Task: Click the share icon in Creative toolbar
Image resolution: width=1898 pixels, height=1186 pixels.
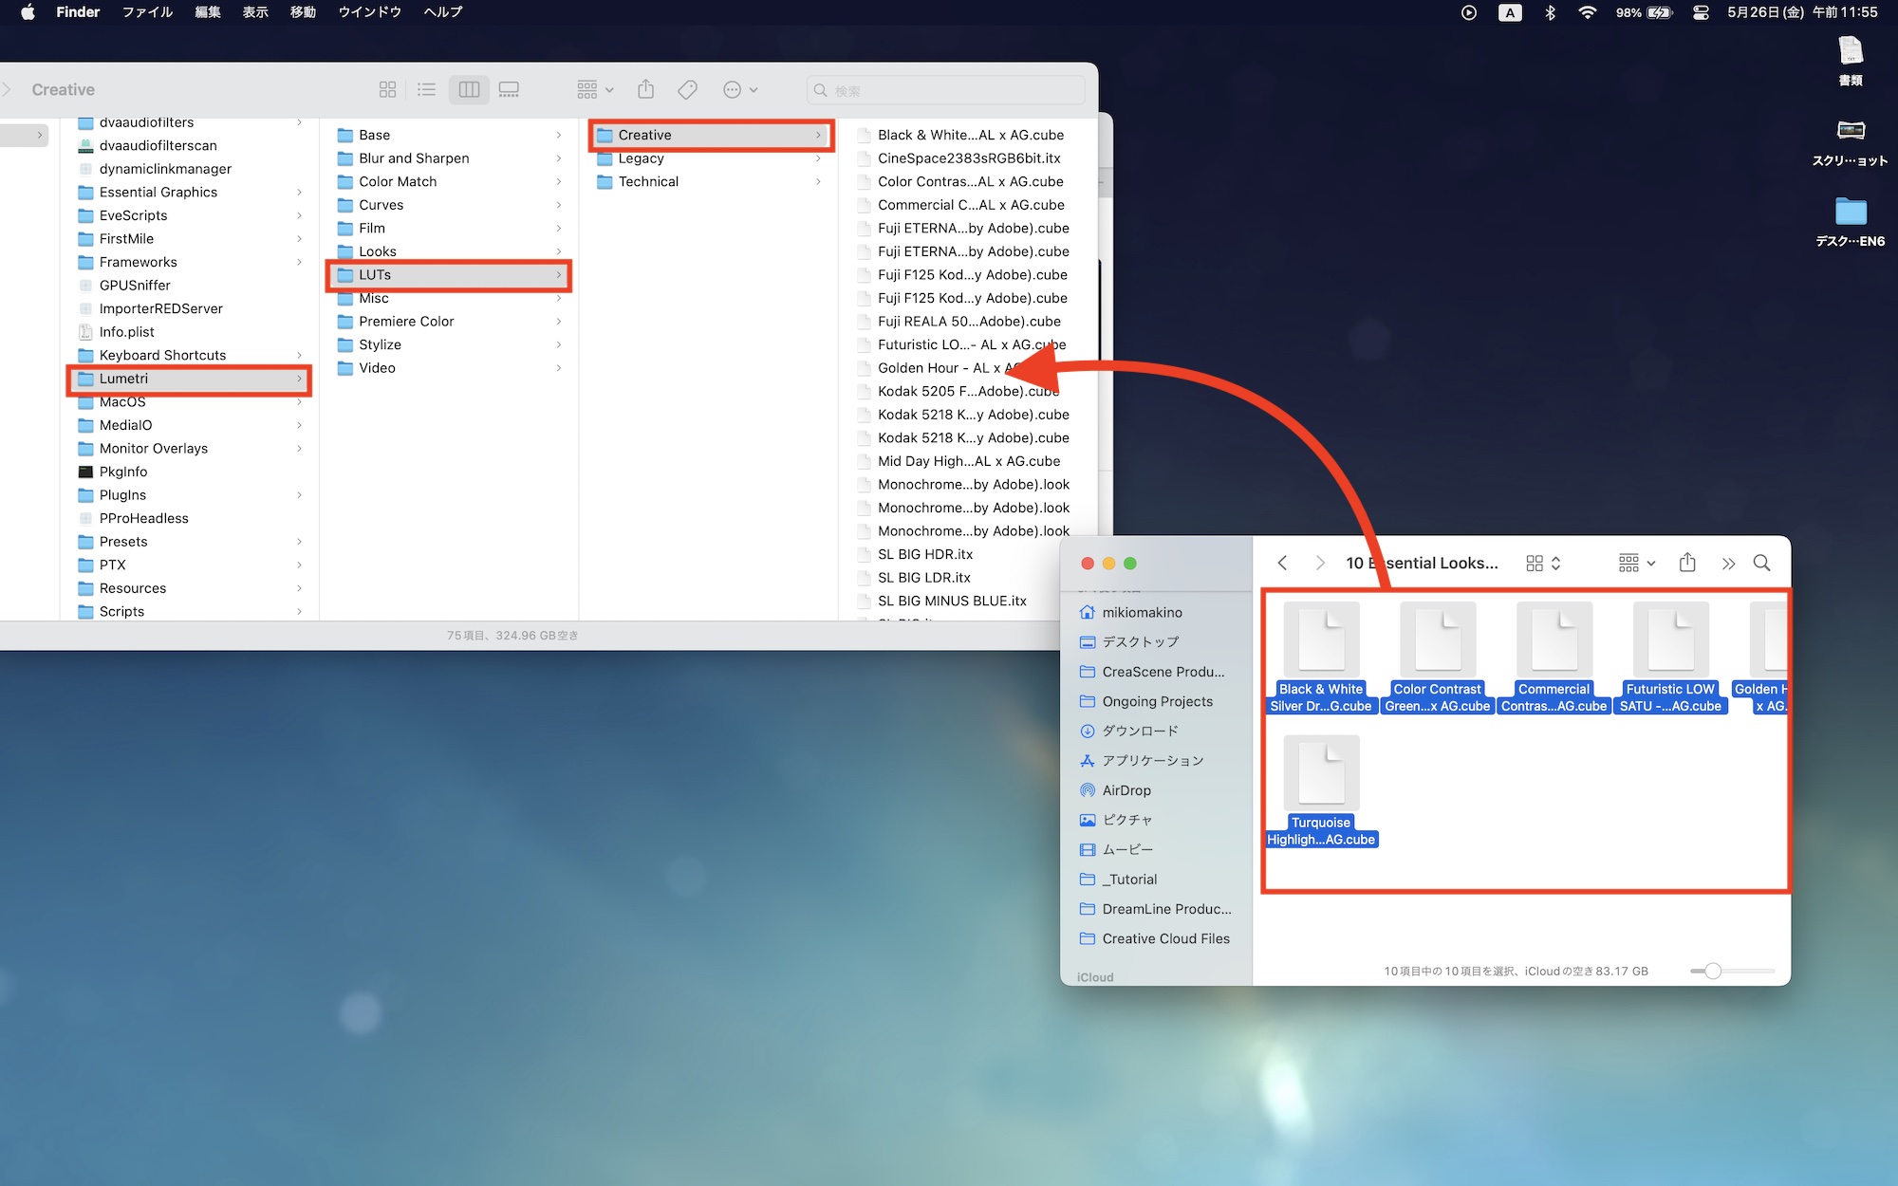Action: [x=646, y=89]
